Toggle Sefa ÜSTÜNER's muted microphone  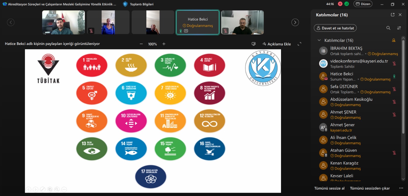(x=394, y=89)
